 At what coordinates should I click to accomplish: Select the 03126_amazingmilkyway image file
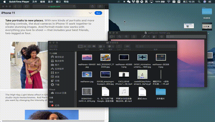click(105, 74)
